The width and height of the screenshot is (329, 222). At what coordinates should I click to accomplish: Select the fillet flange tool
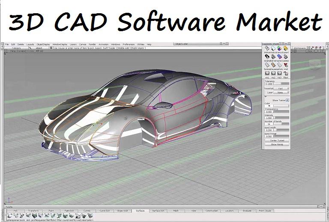point(59,216)
